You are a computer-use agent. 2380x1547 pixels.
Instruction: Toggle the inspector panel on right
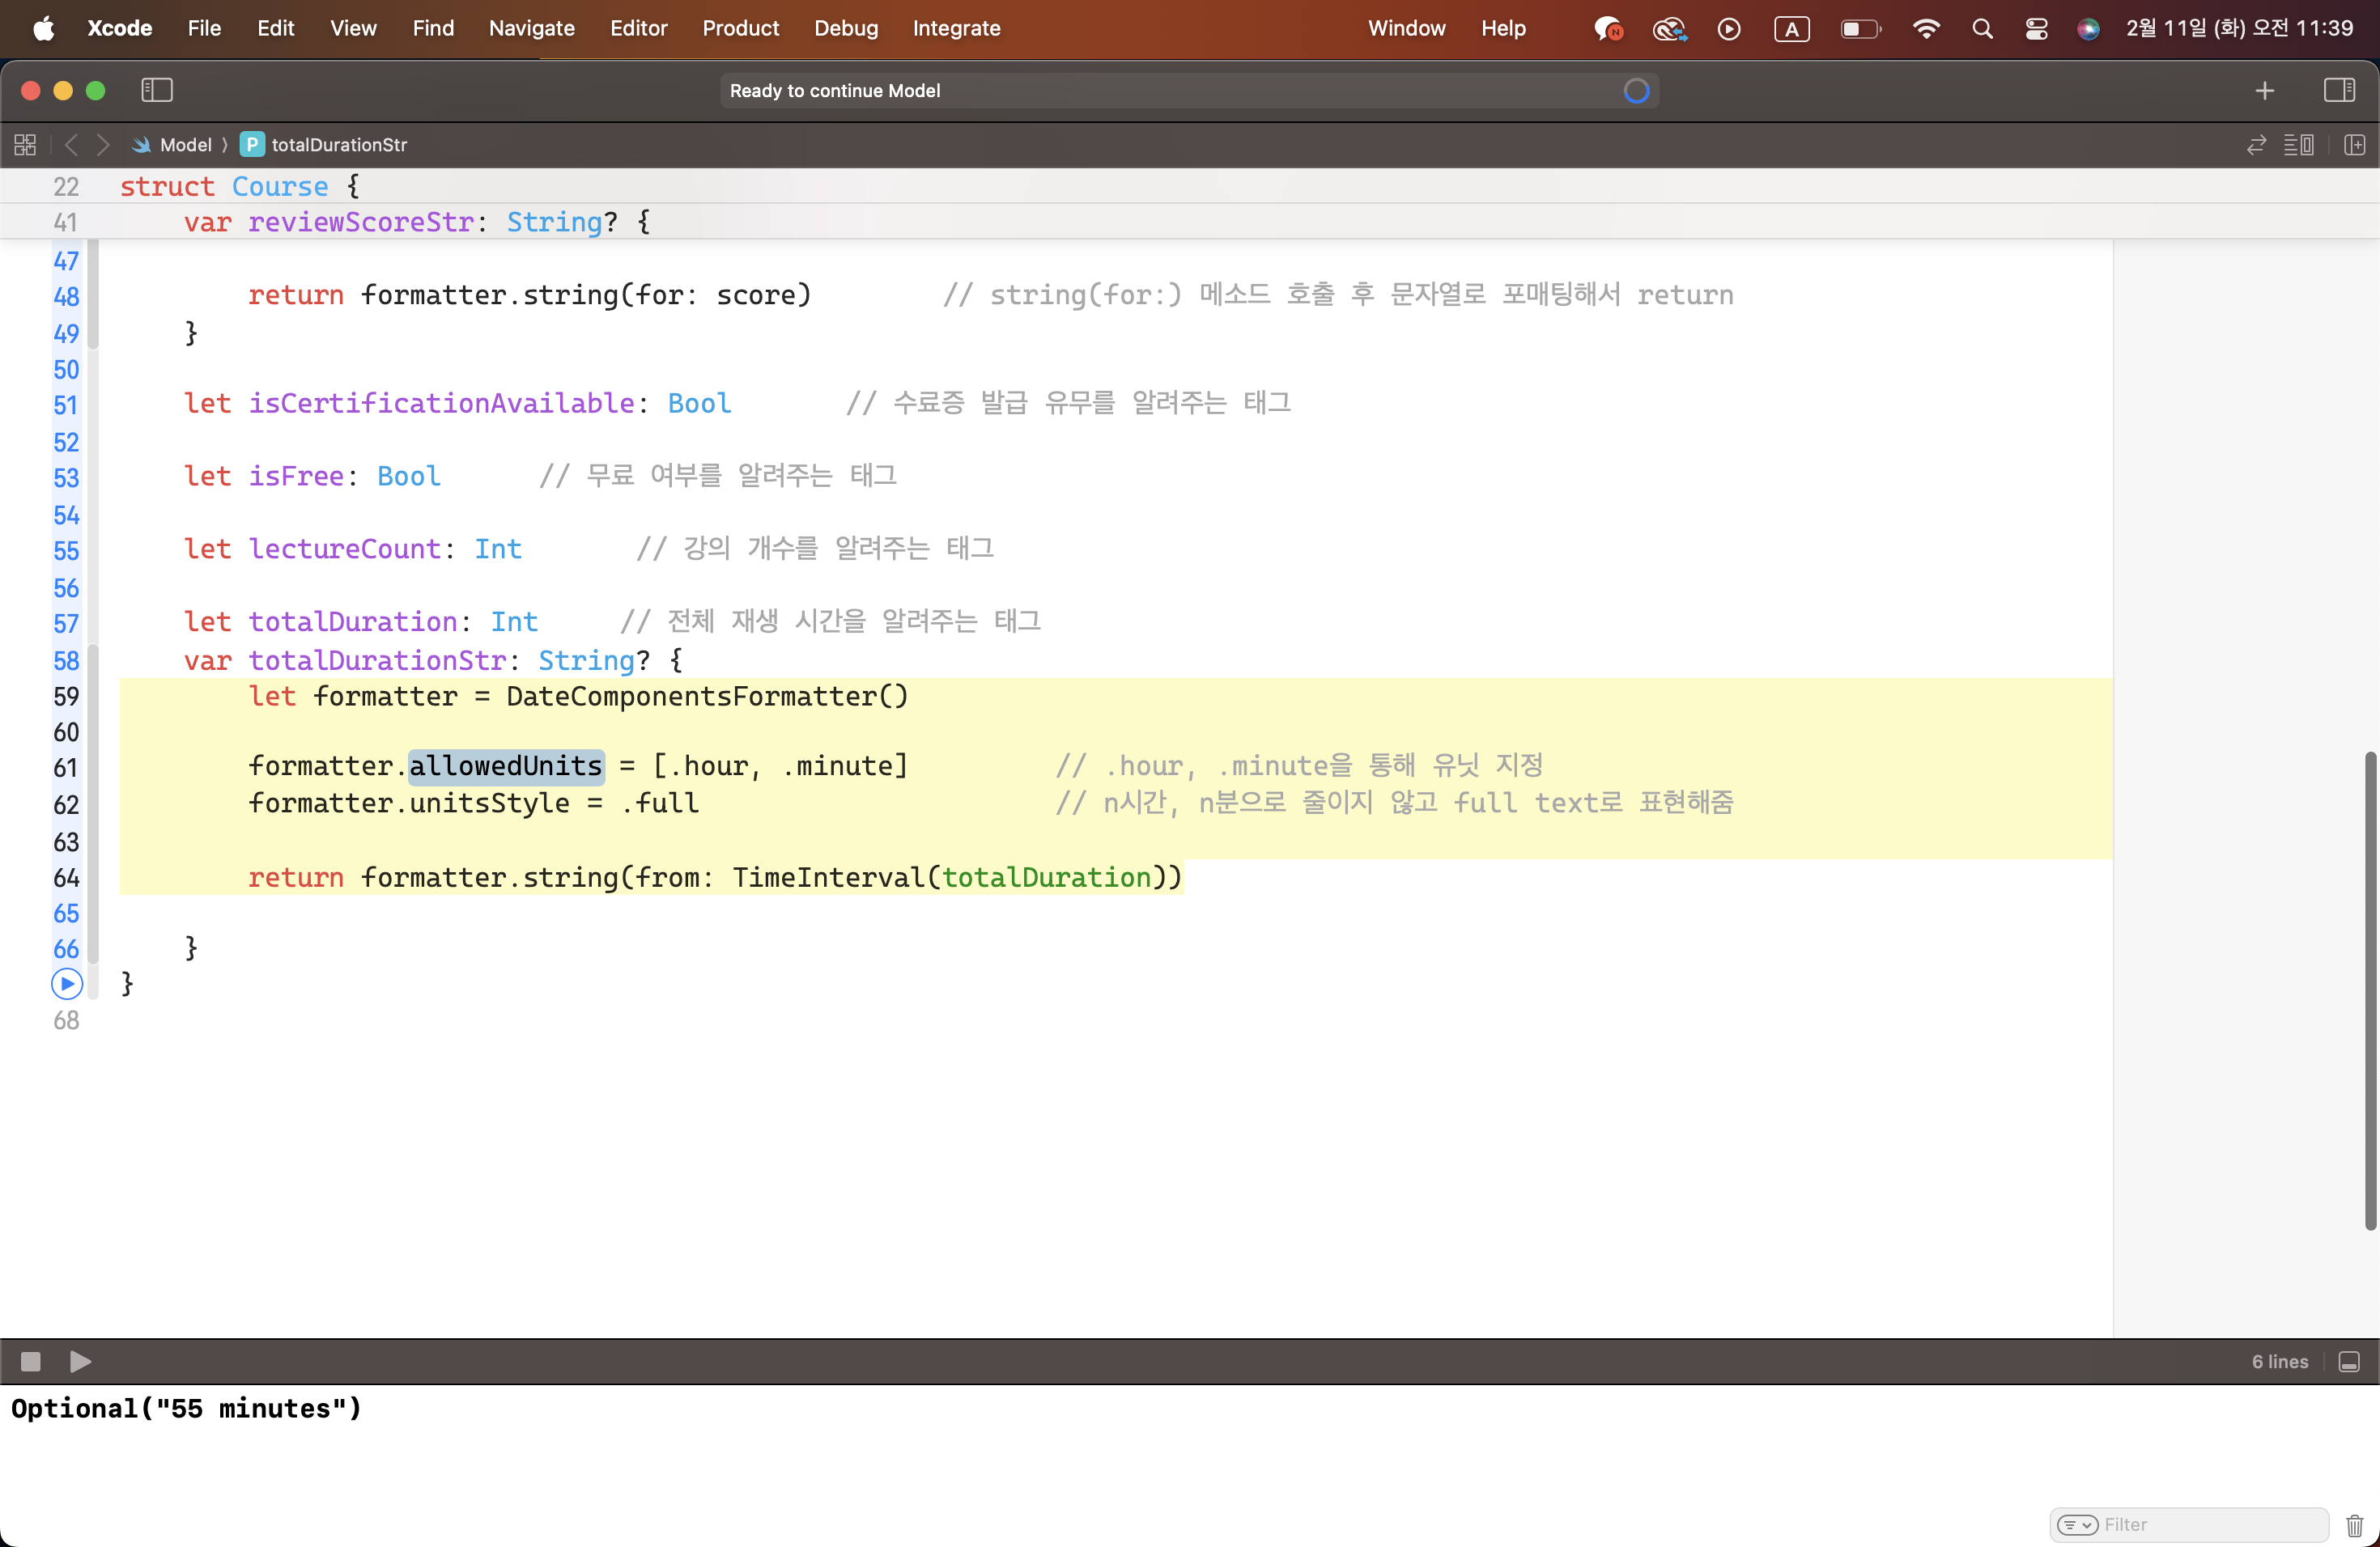tap(2339, 90)
